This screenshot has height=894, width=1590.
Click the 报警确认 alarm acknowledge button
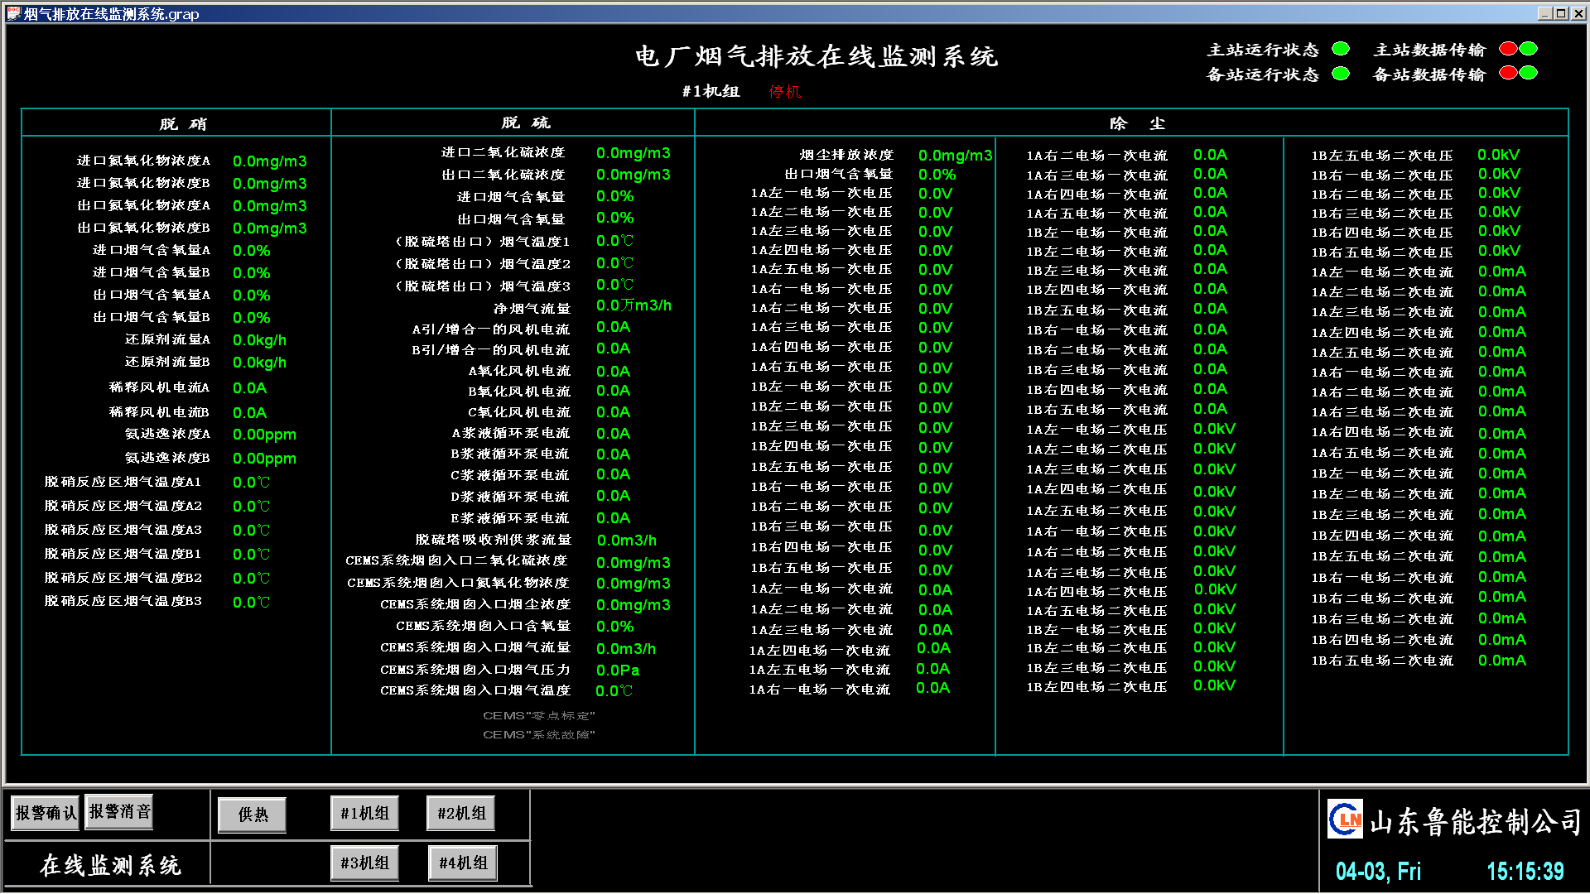[46, 813]
